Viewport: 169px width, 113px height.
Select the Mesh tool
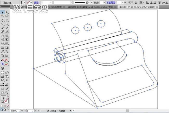tap(2, 47)
